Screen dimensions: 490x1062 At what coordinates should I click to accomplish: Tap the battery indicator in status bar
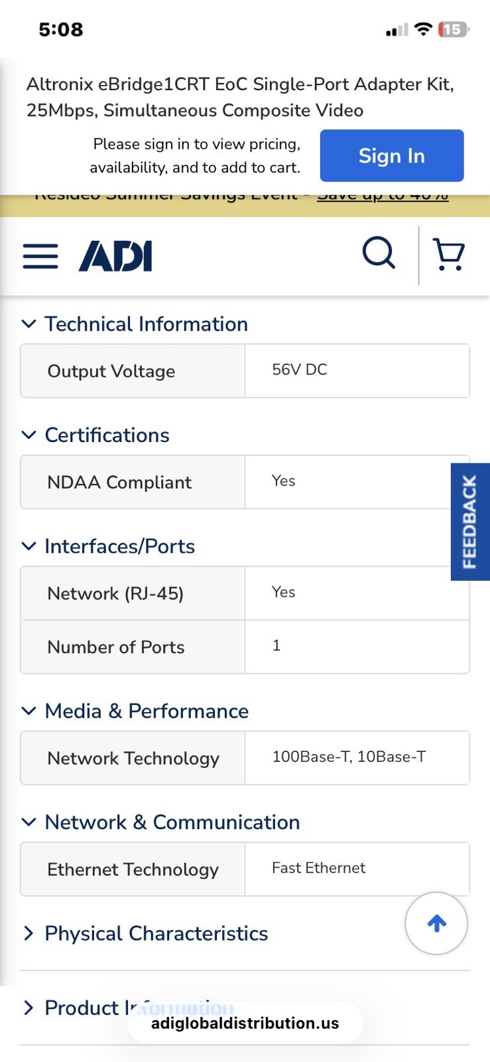[x=454, y=29]
